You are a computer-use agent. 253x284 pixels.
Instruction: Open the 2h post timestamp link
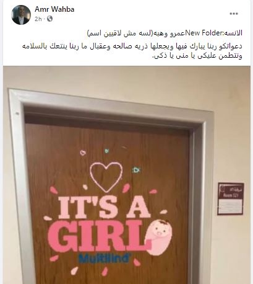pyautogui.click(x=38, y=19)
